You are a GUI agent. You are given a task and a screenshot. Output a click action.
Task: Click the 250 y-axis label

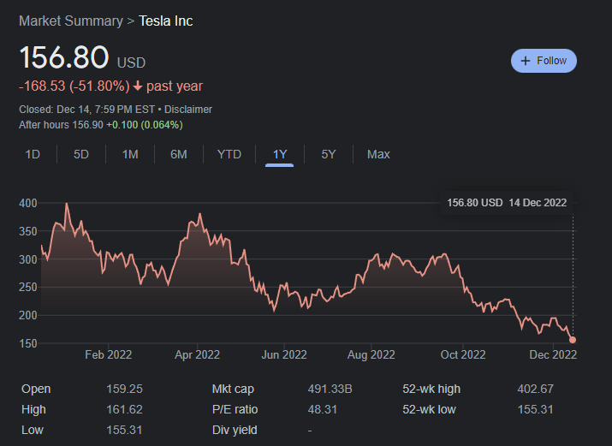[x=28, y=287]
